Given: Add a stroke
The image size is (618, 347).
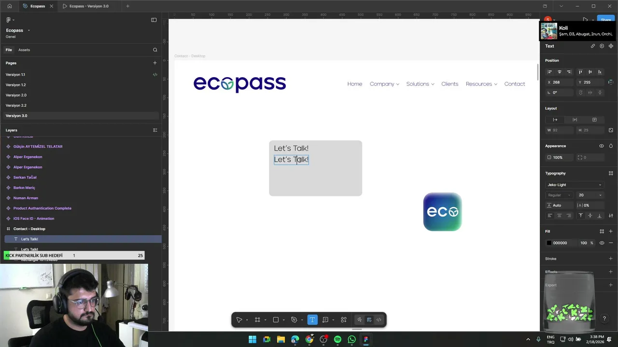Looking at the screenshot, I should tap(611, 259).
